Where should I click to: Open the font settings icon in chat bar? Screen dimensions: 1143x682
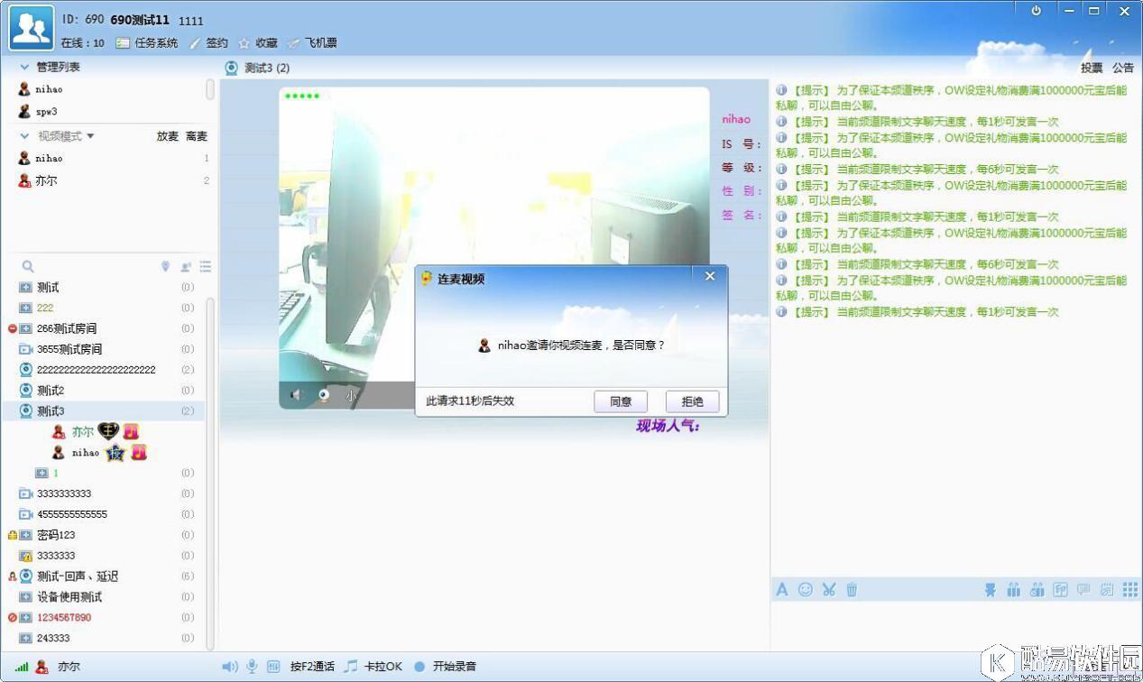click(781, 589)
